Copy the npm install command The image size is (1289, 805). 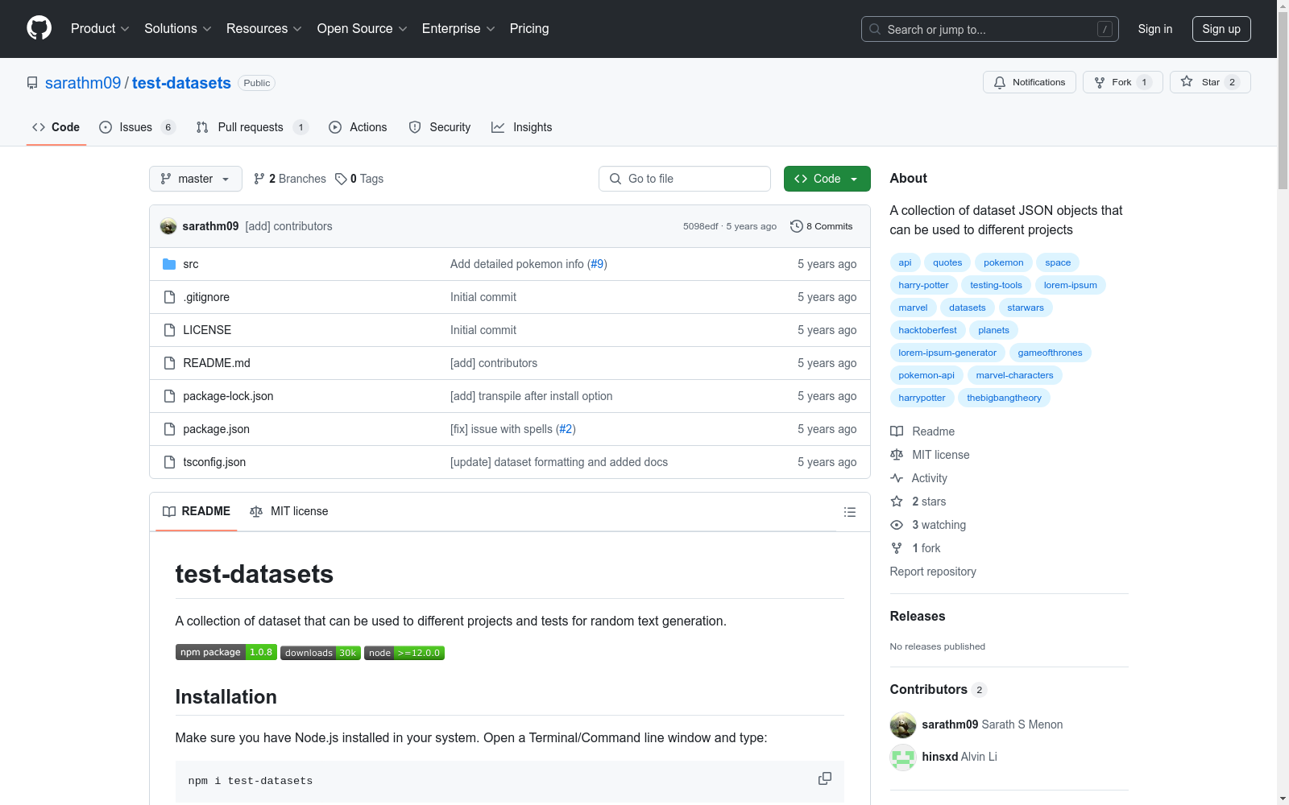825,778
